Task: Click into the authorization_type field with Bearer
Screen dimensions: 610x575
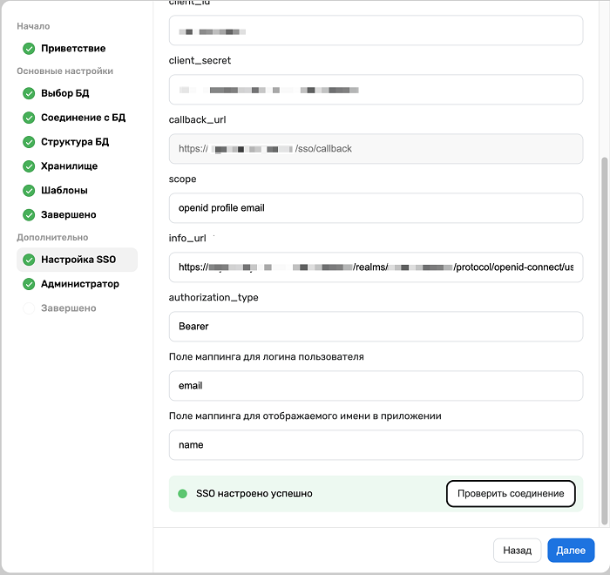Action: click(x=376, y=327)
